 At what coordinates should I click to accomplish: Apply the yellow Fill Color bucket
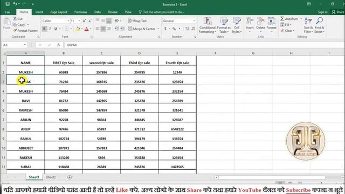pos(78,29)
